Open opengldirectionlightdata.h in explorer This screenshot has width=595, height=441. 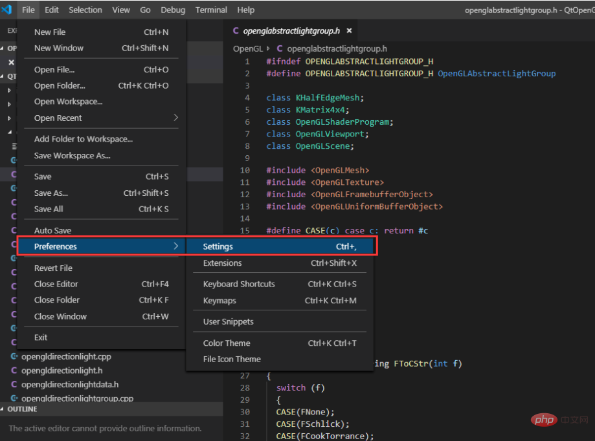(x=70, y=385)
